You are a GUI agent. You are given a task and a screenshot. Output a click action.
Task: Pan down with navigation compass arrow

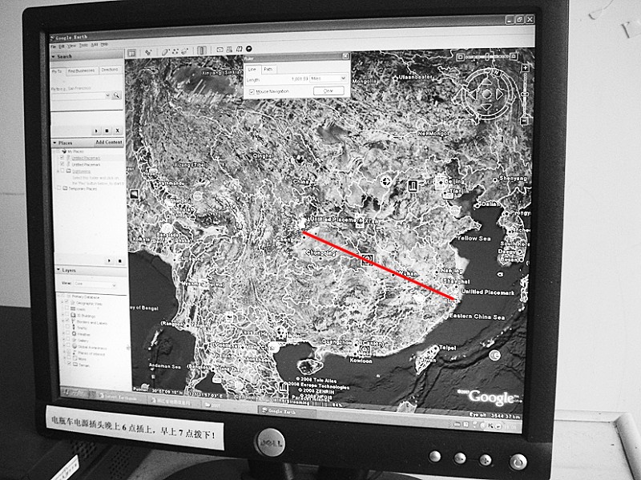coord(486,107)
